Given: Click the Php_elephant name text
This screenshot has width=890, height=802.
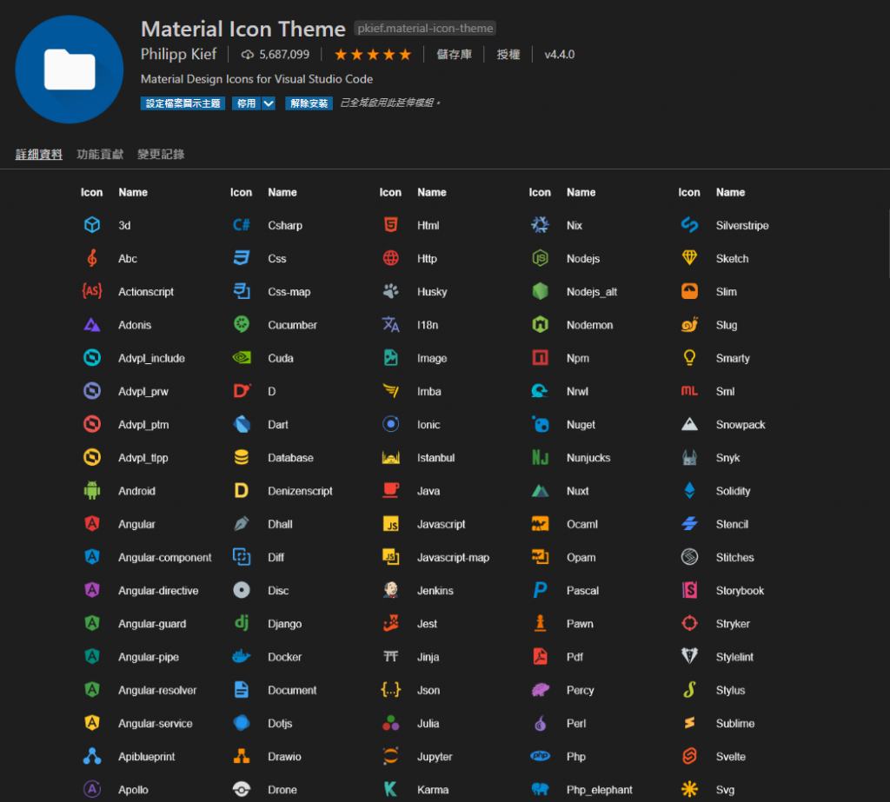Looking at the screenshot, I should pyautogui.click(x=600, y=790).
